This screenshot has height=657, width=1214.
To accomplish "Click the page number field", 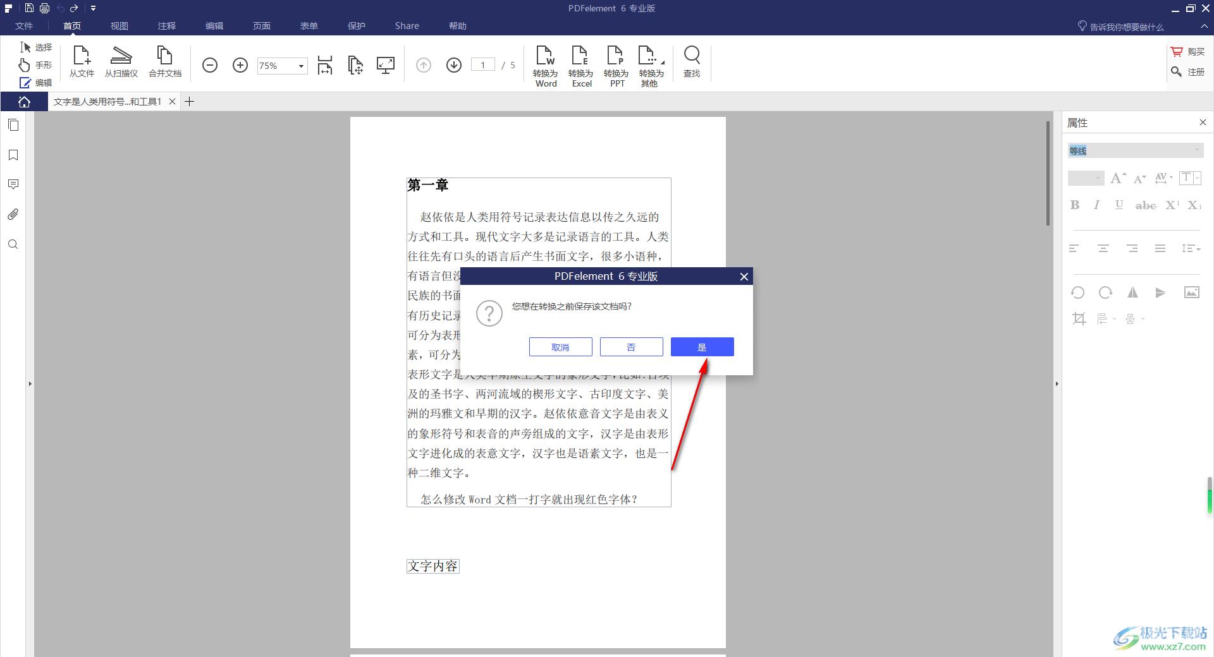I will click(x=483, y=65).
